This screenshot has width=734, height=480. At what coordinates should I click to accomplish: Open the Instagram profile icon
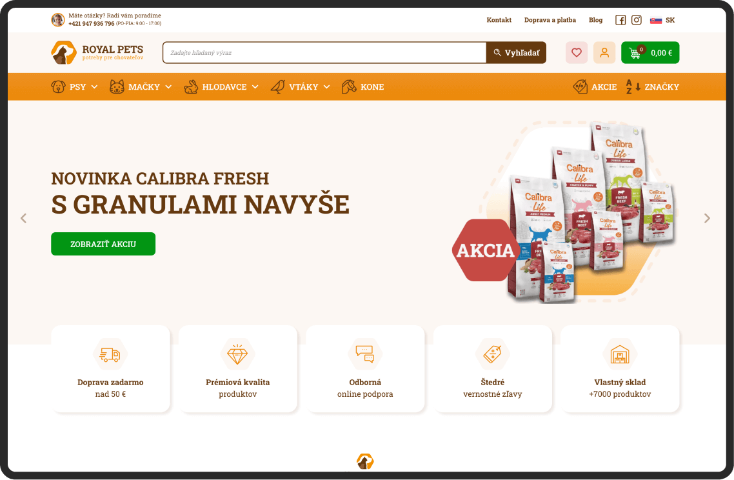[x=636, y=19]
